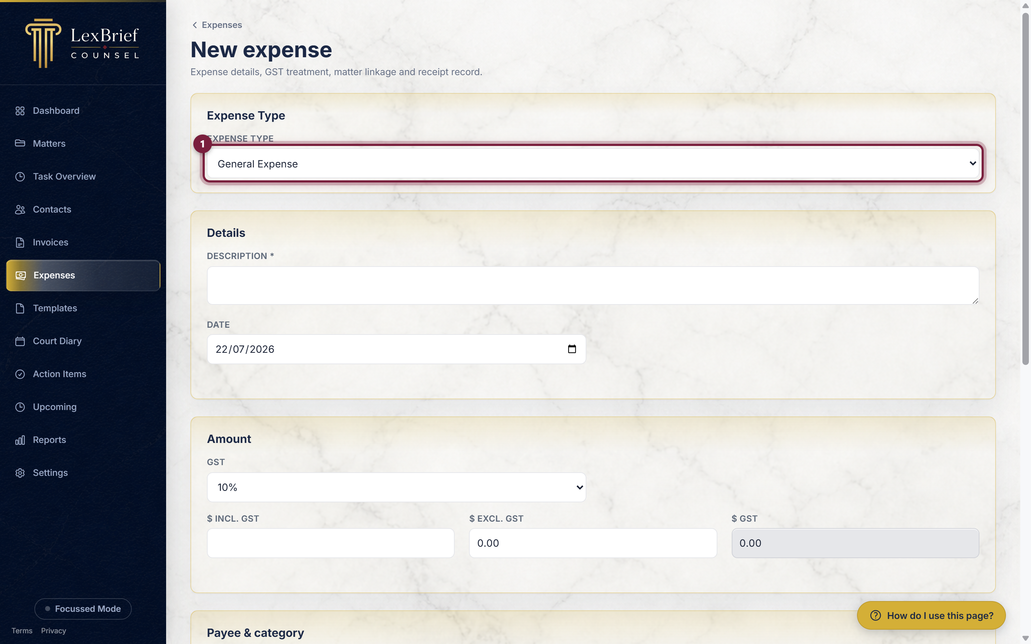The width and height of the screenshot is (1031, 644).
Task: Click the Task Overview clock icon
Action: (x=20, y=176)
